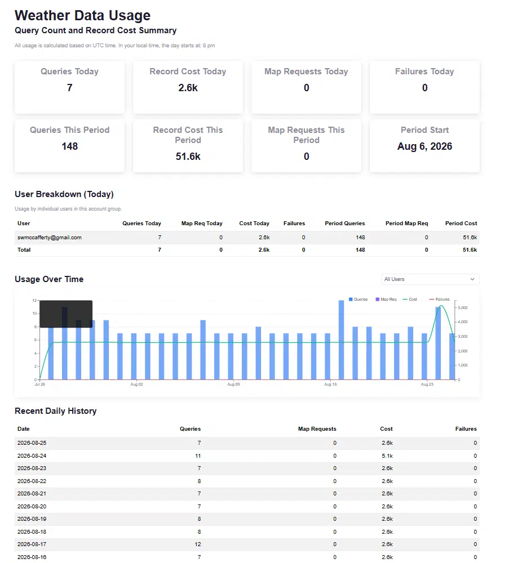Click the Total row in user breakdown

tap(247, 250)
